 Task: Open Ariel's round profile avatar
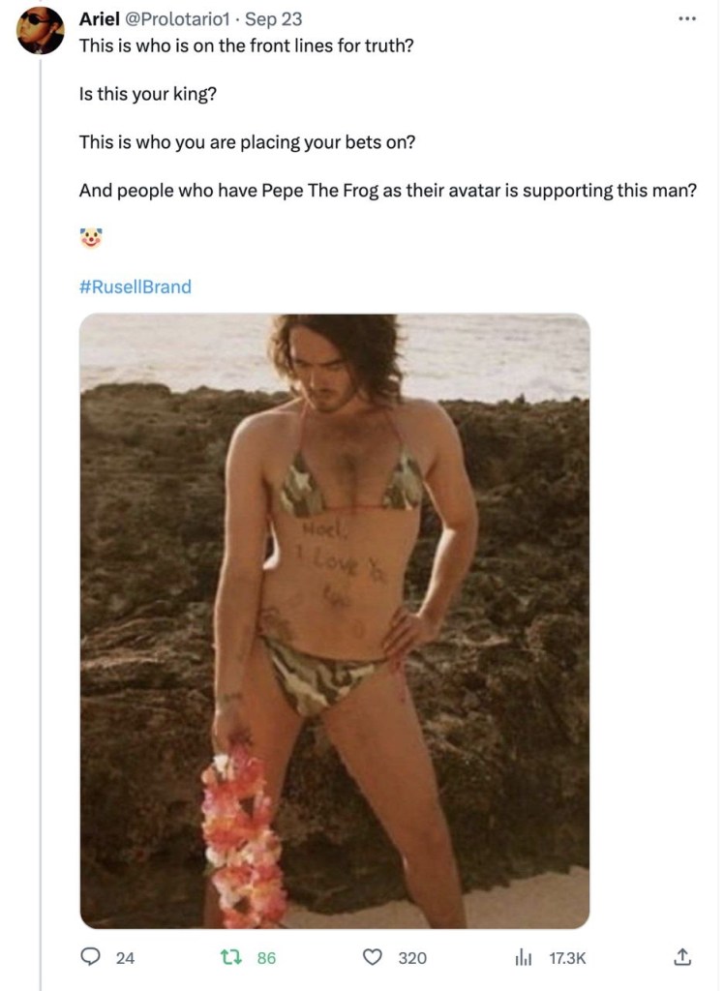[40, 30]
